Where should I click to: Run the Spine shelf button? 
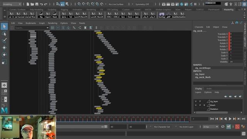click(x=64, y=15)
